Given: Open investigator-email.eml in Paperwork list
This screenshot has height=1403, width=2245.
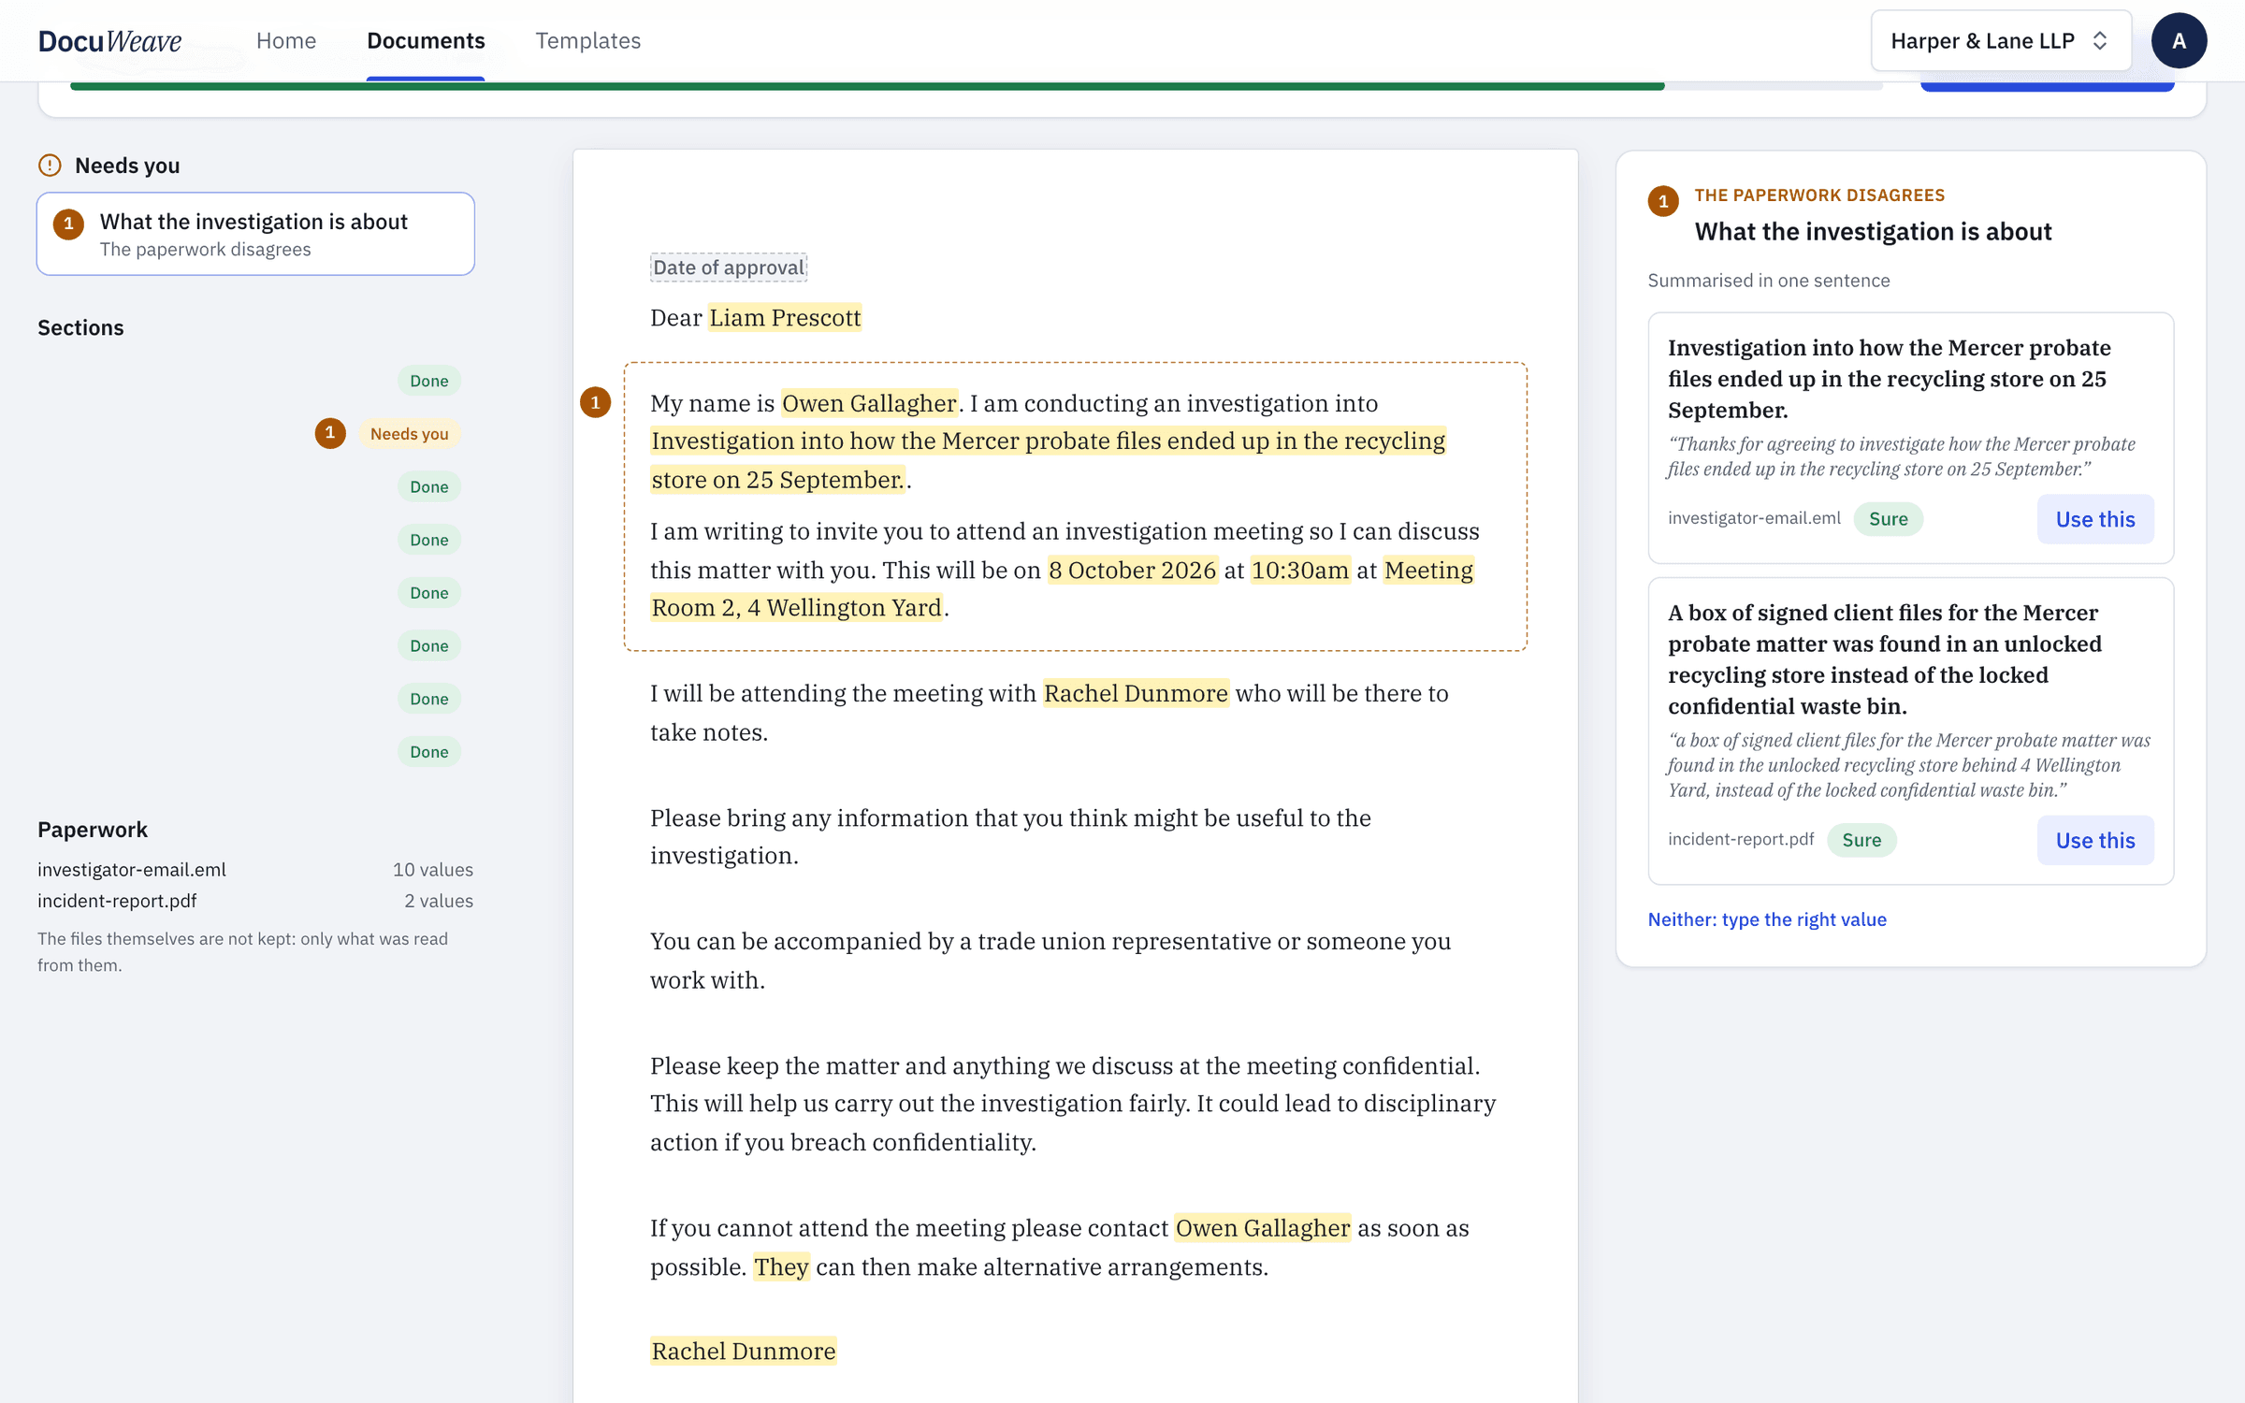Looking at the screenshot, I should [132, 869].
